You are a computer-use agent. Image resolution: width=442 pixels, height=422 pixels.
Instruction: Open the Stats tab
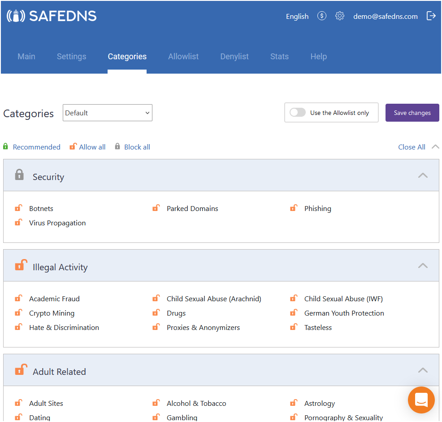tap(279, 57)
